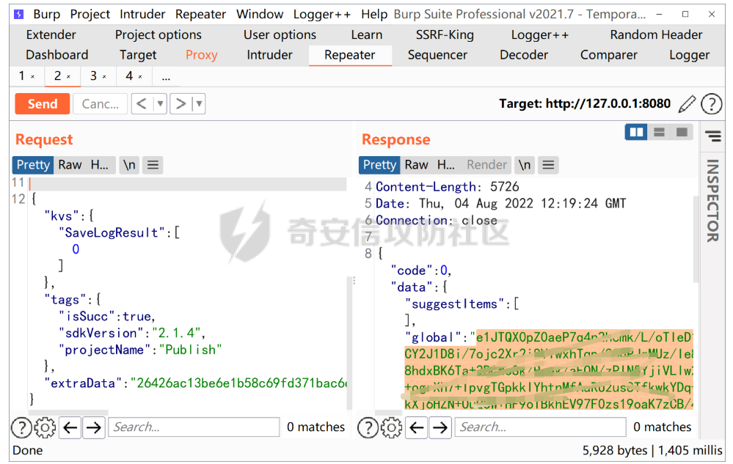Open Repeater help question mark icon near Target

pos(711,103)
